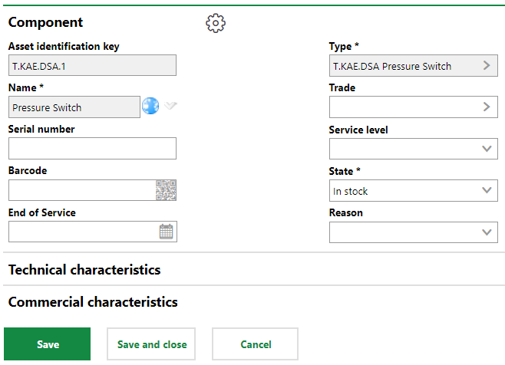Expand the Reason dropdown
This screenshot has height=365, width=505.
click(x=487, y=232)
